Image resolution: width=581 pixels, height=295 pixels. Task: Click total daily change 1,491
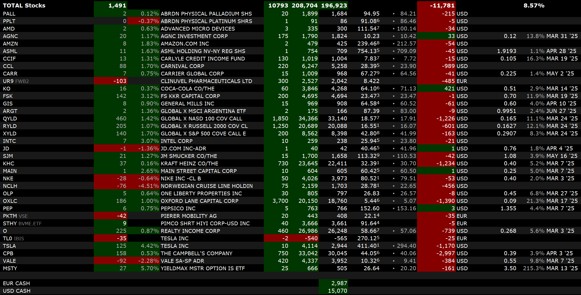[x=117, y=5]
